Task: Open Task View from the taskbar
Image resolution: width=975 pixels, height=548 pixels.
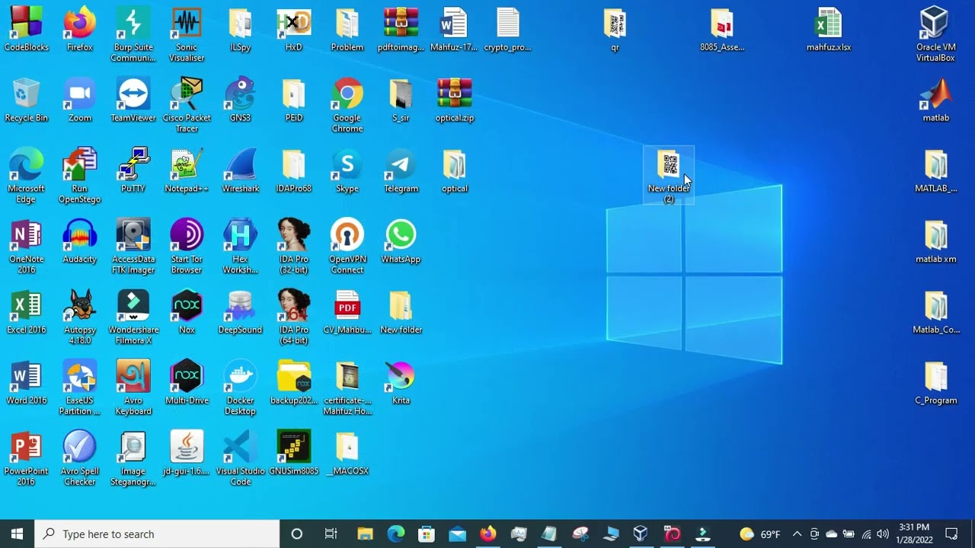Action: point(331,534)
